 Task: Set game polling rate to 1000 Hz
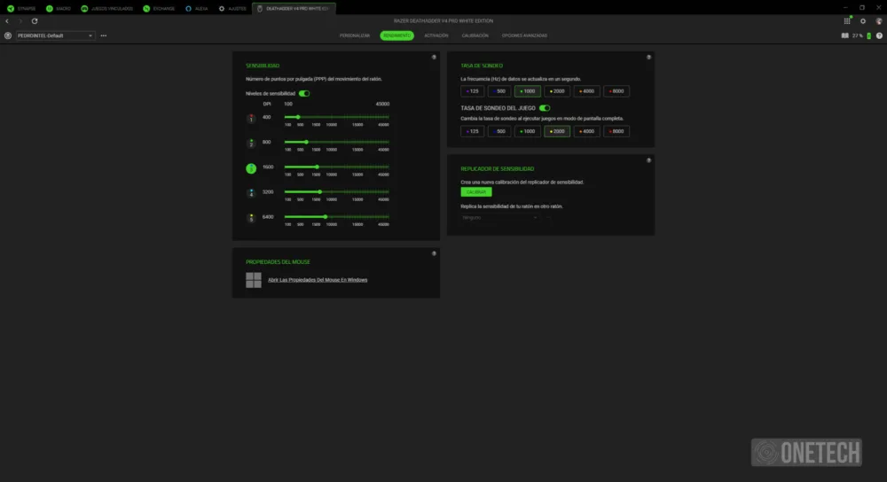click(x=527, y=131)
